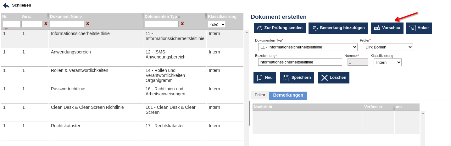Delete the document with Löschen
The height and width of the screenshot is (146, 451).
point(334,78)
